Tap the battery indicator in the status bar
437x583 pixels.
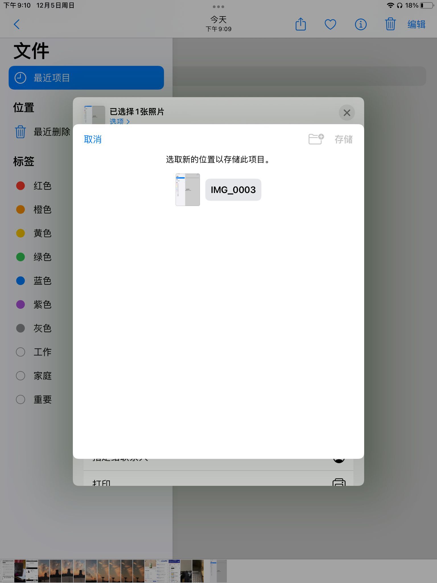coord(427,5)
